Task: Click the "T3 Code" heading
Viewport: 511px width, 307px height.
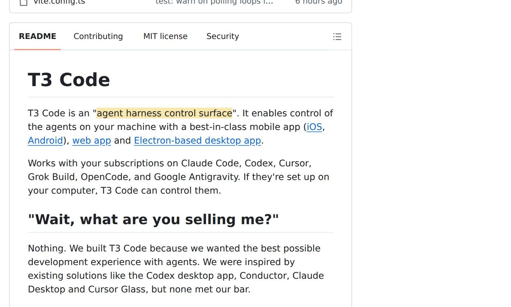Action: coord(69,80)
